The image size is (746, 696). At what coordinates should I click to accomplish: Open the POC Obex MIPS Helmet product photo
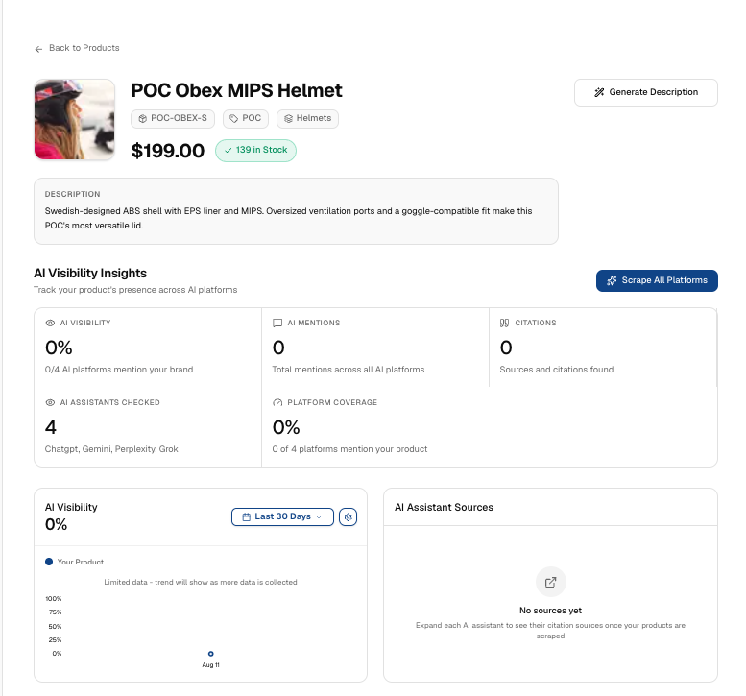point(75,119)
